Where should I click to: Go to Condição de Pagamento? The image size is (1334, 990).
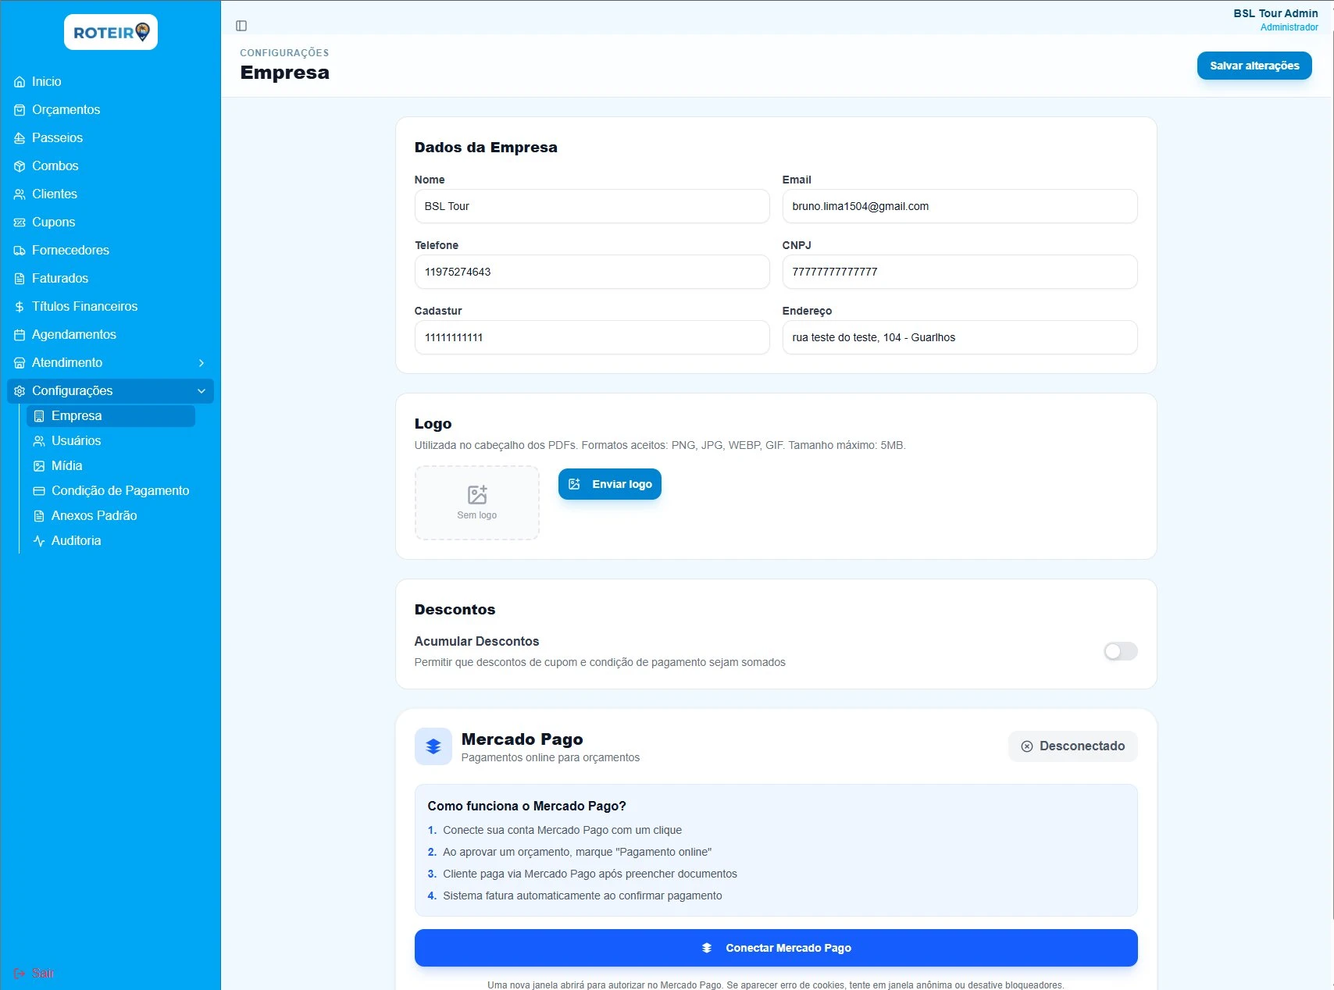click(x=119, y=491)
